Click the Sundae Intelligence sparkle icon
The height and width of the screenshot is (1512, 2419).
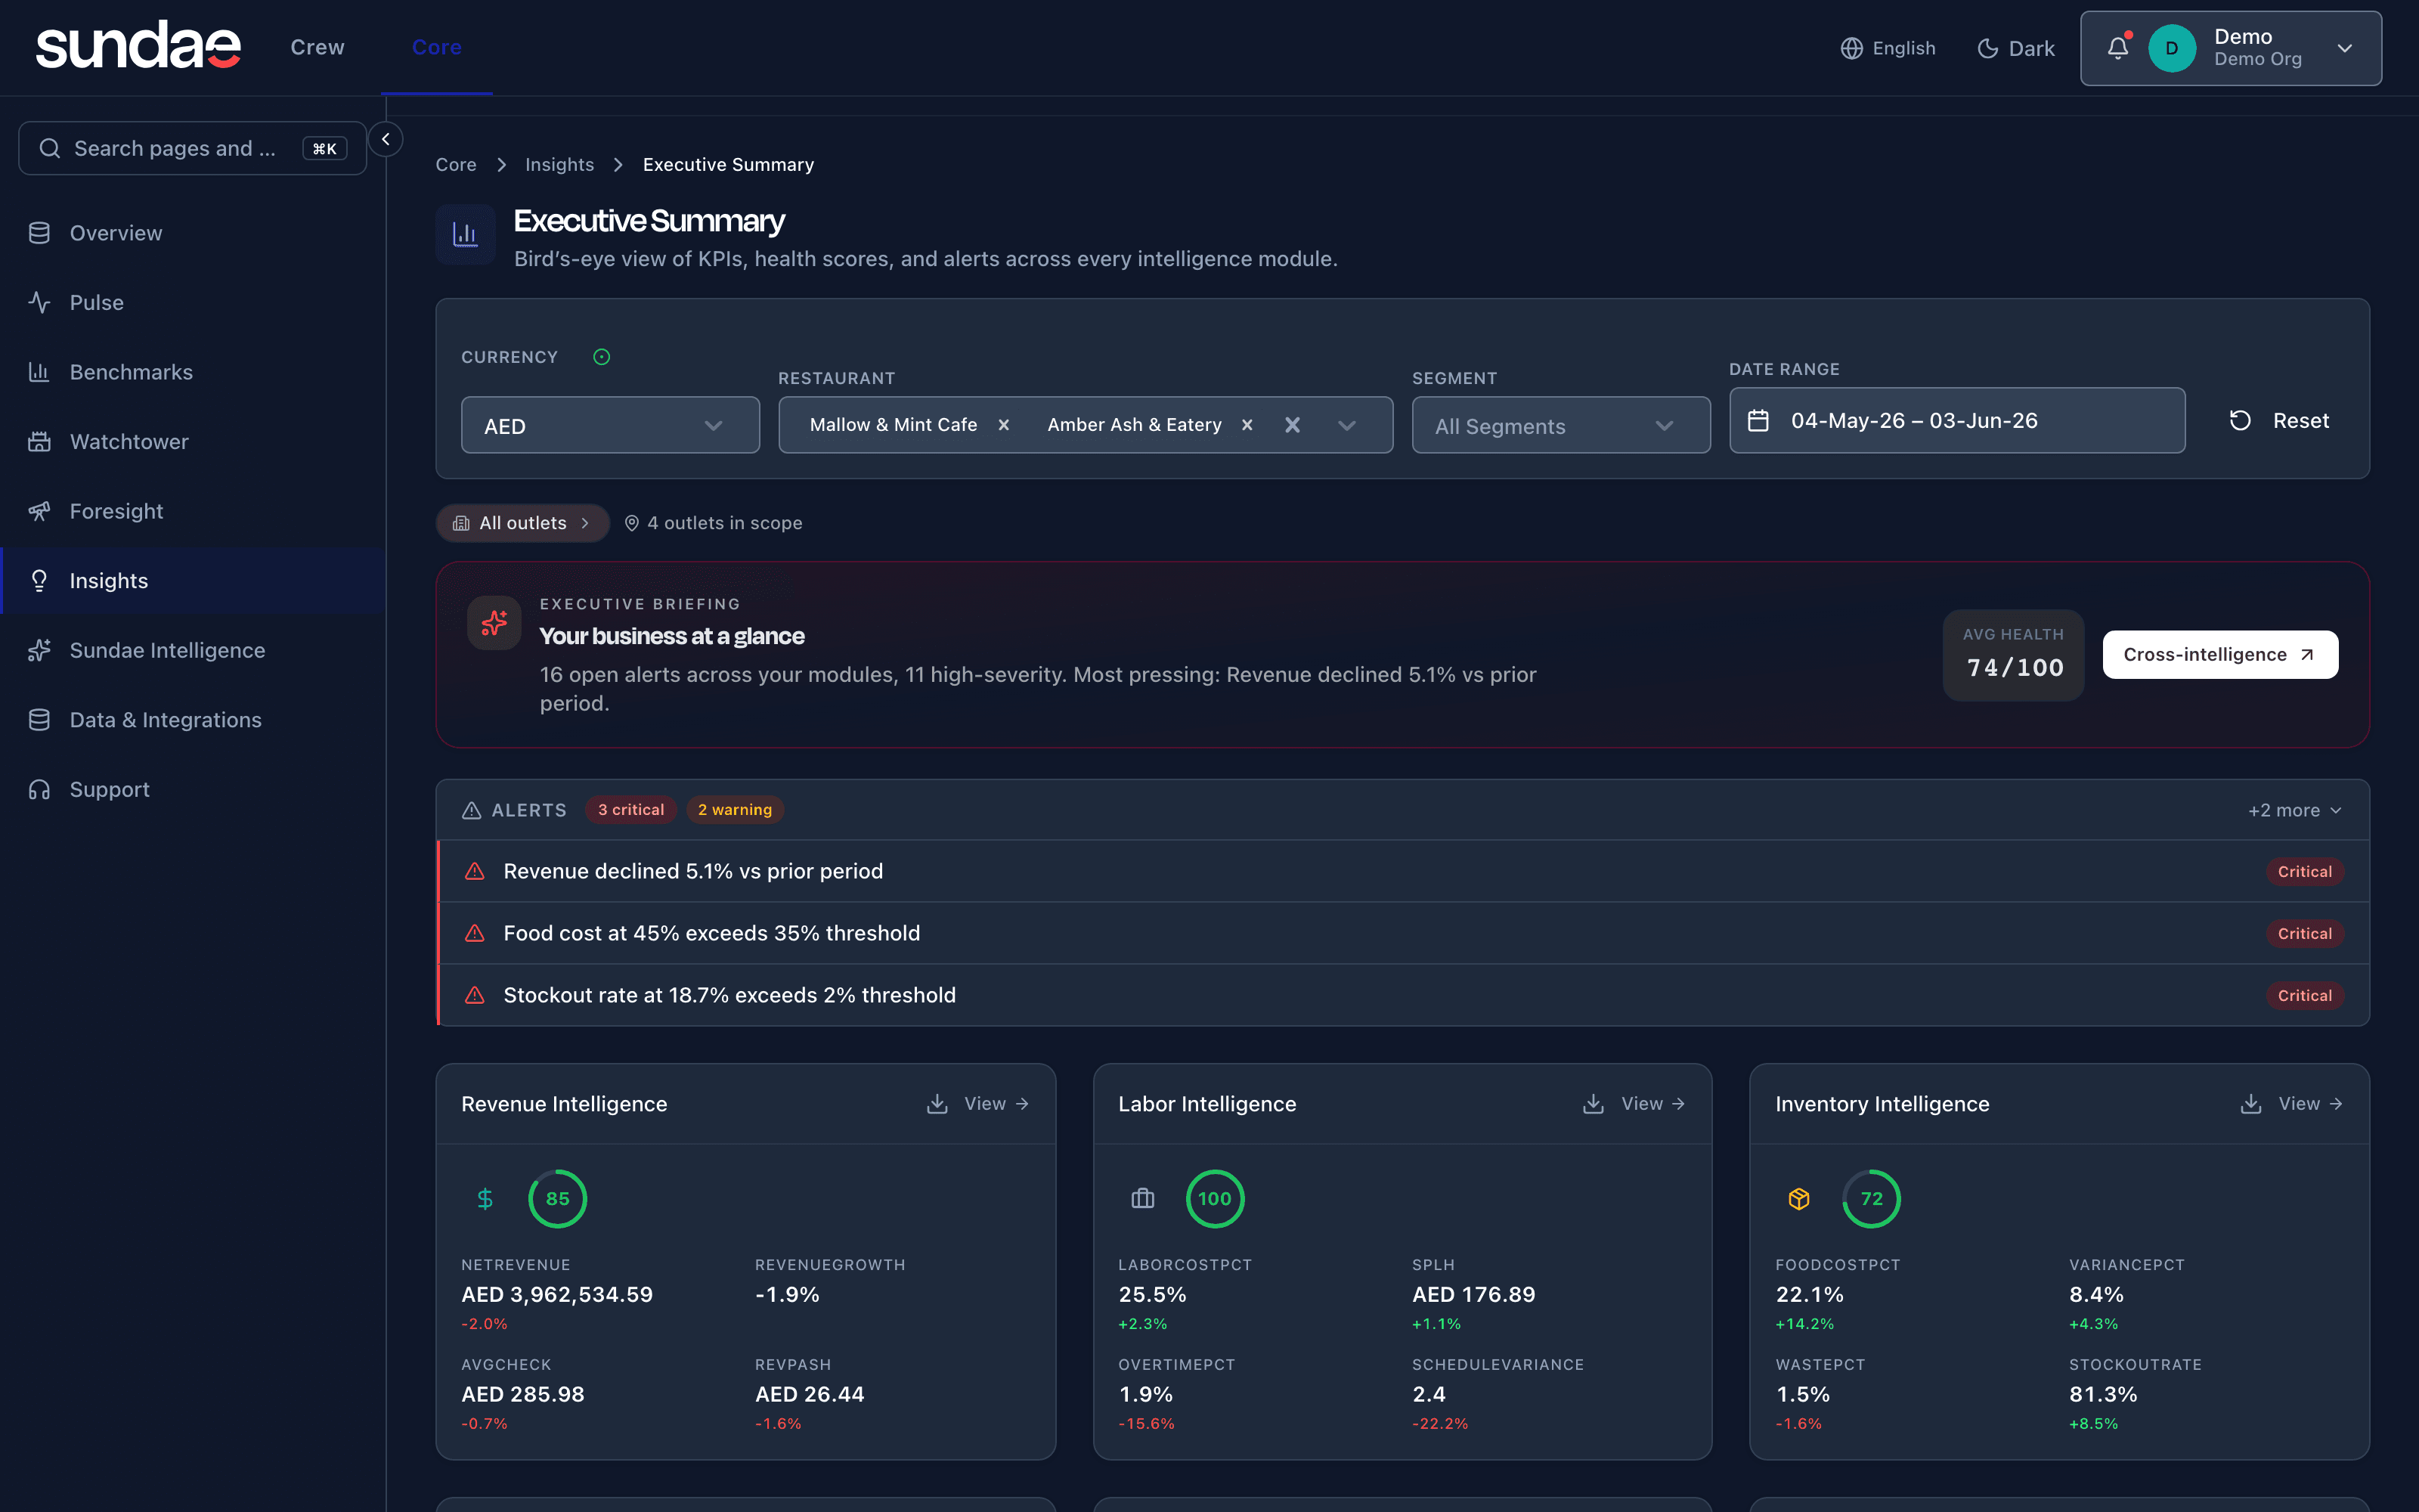pos(39,650)
